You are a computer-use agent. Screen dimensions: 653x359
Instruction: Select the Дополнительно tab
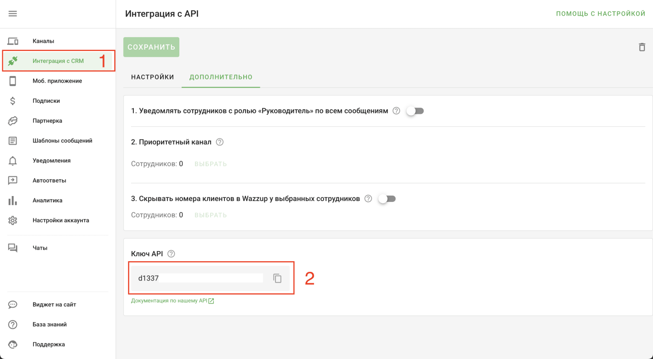pyautogui.click(x=221, y=77)
